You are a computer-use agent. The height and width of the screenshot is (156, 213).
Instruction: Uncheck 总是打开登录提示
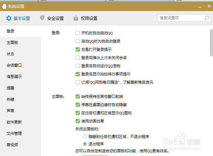(78, 49)
